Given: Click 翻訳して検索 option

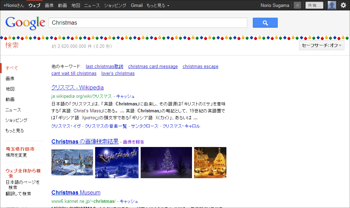Looking at the screenshot, I should pos(18,194).
